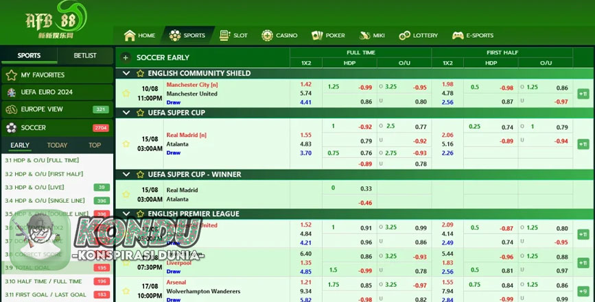Image resolution: width=595 pixels, height=302 pixels.
Task: Collapse the English Community Shield section
Action: click(126, 73)
